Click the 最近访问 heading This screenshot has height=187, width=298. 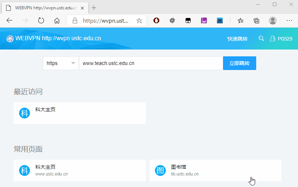click(x=28, y=92)
